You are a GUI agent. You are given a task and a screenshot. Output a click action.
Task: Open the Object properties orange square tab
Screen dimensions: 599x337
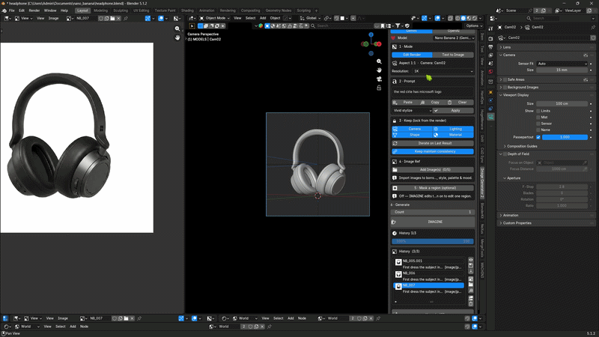point(490,92)
